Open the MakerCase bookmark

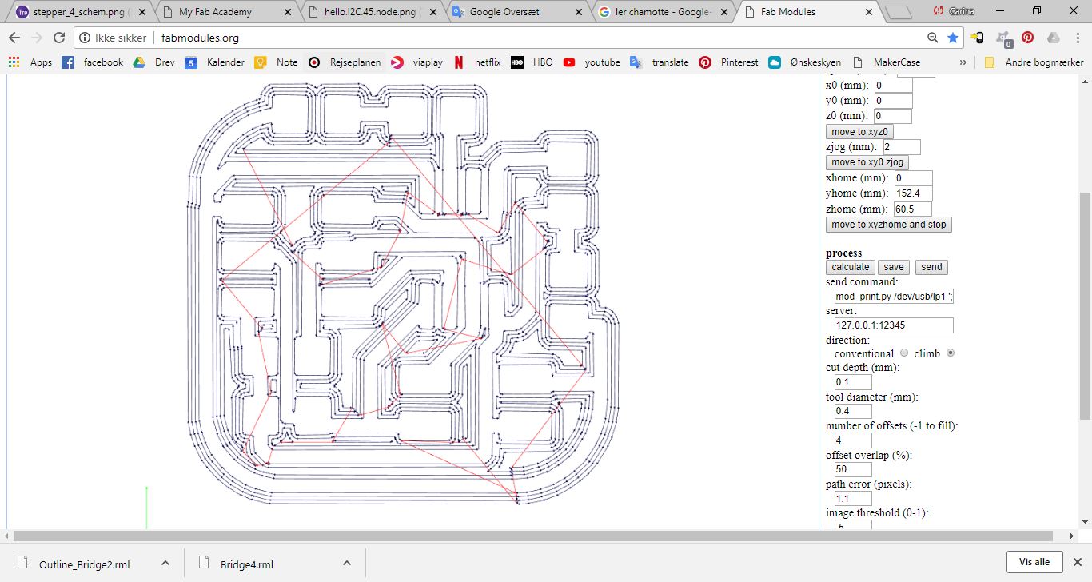(887, 62)
